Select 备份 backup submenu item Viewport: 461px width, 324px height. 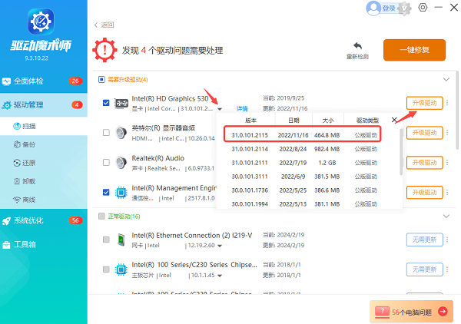[44, 144]
